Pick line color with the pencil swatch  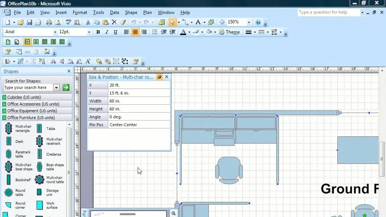(196, 32)
